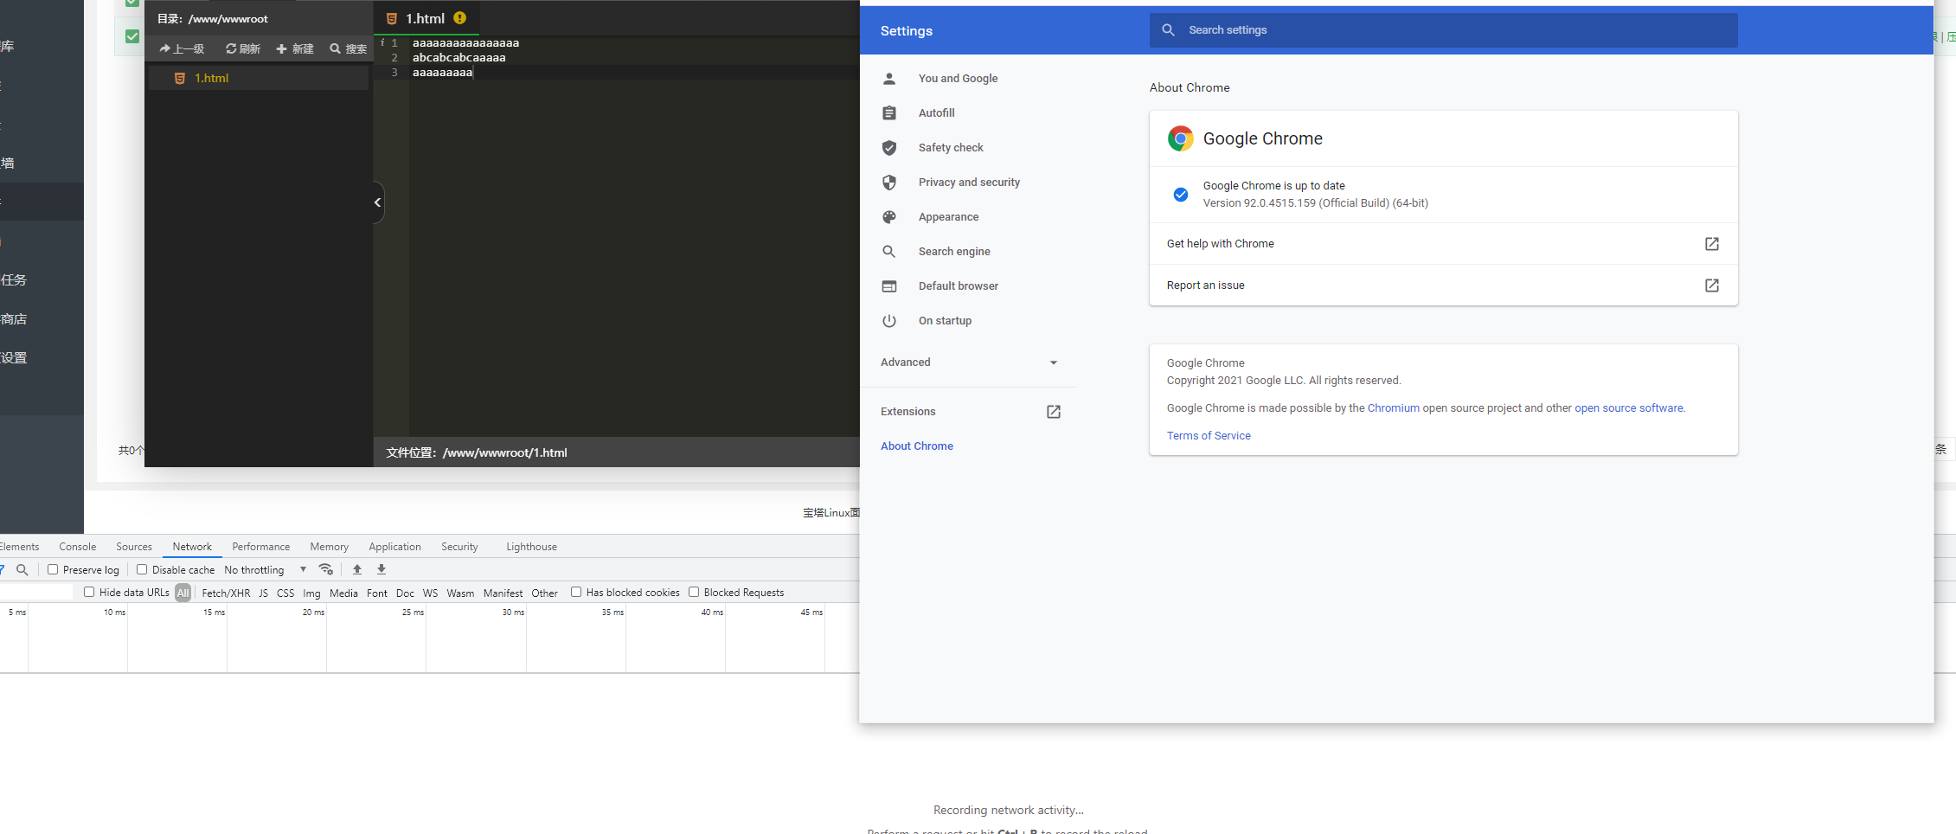Filter network by CSS

285,593
